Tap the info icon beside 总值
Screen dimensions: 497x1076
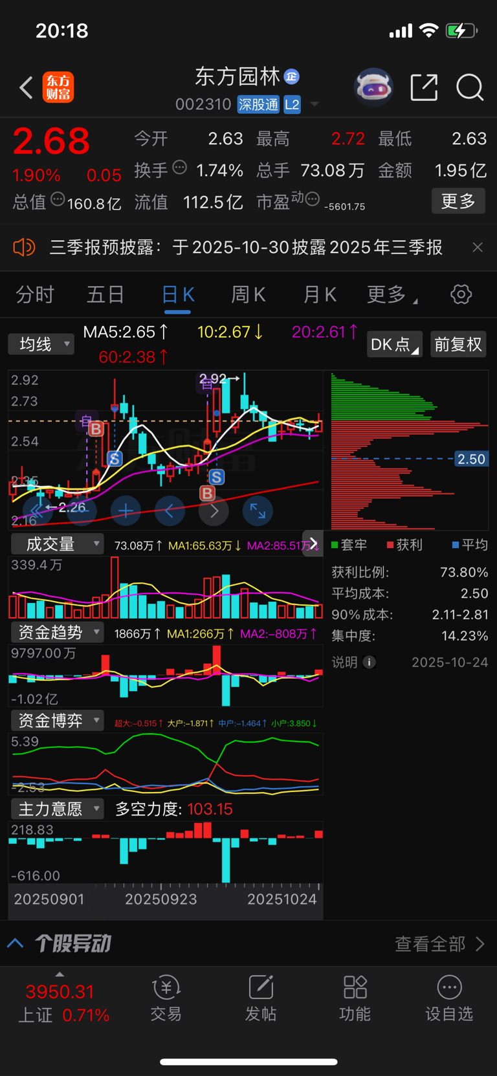(x=57, y=199)
